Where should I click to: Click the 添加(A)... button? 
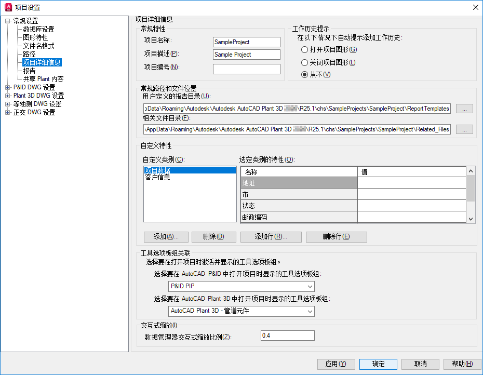point(166,237)
